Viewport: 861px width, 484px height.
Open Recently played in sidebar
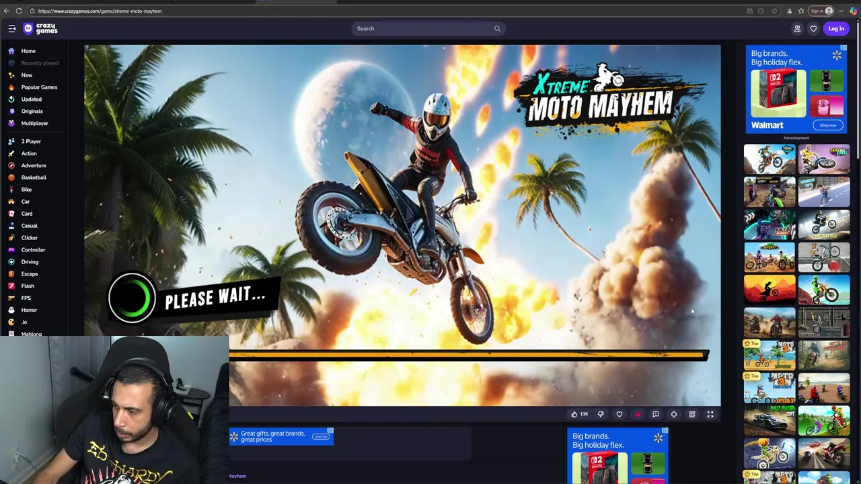[40, 63]
